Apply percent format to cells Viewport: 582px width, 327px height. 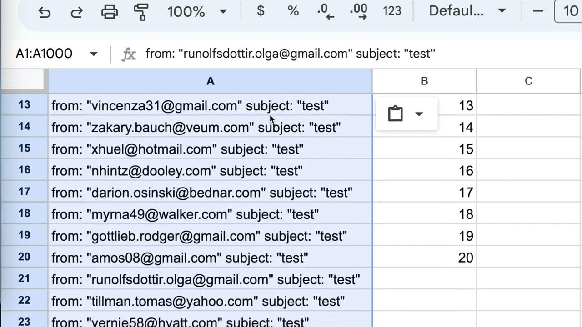point(293,11)
